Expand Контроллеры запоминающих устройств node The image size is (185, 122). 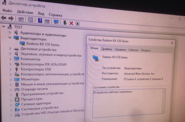11,75
